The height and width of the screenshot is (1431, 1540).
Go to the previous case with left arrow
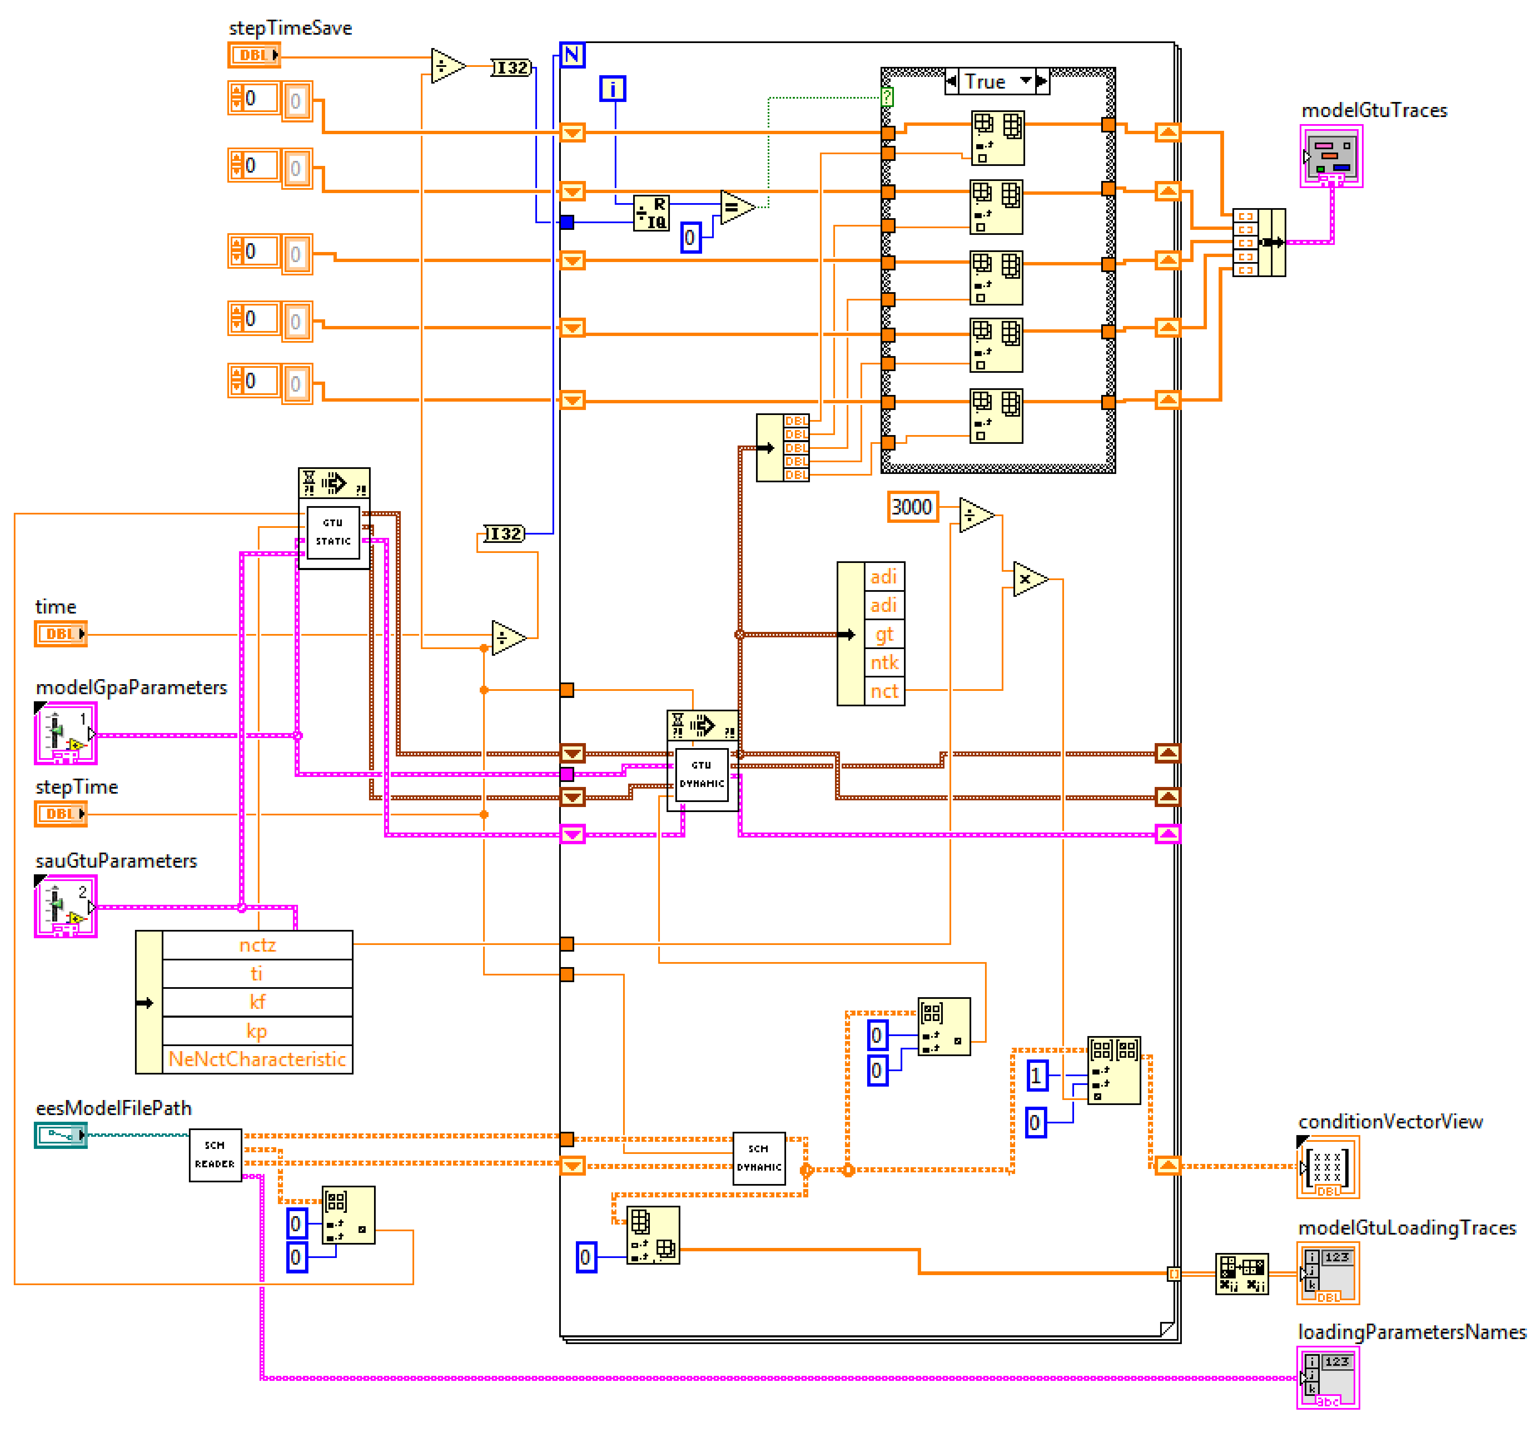point(952,81)
